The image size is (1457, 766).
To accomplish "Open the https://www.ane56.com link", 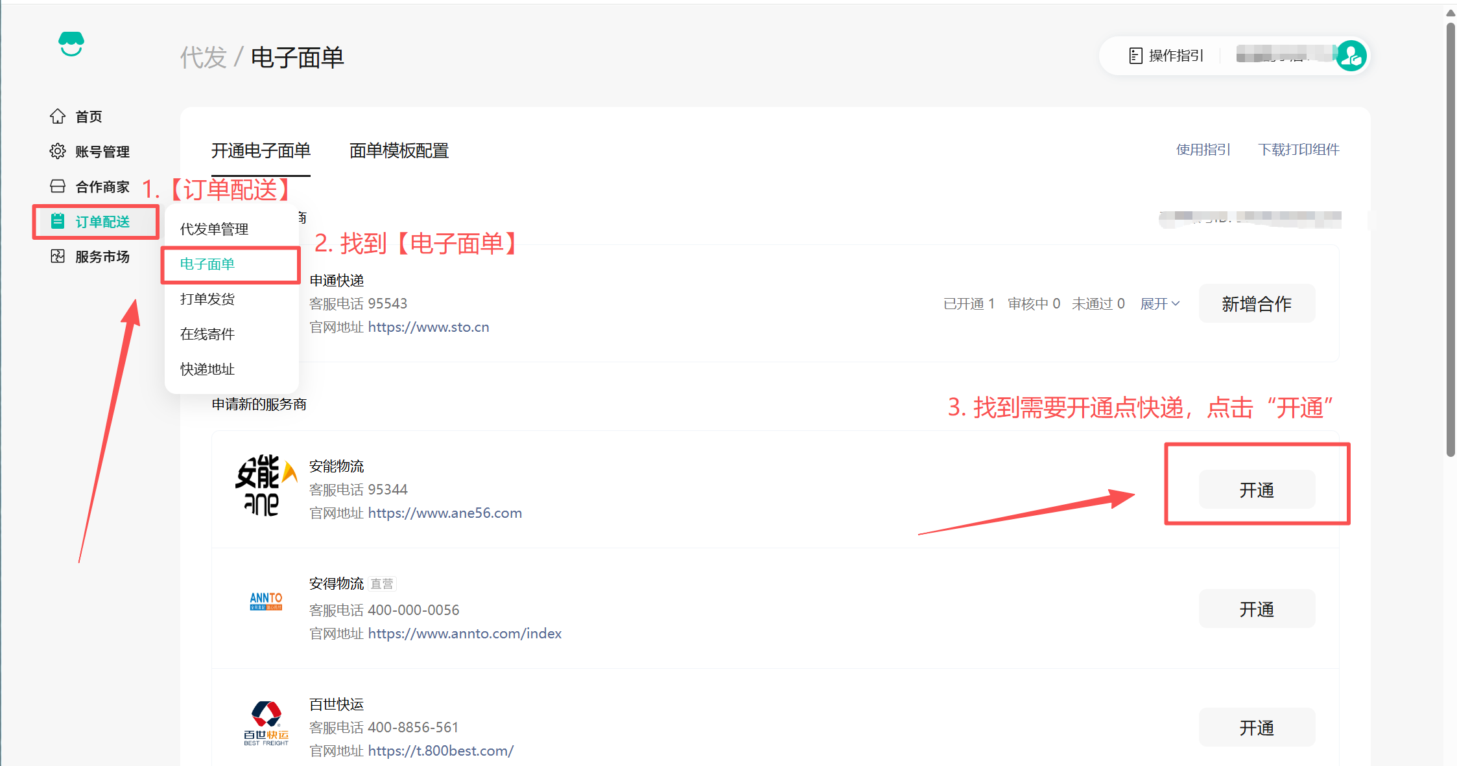I will pyautogui.click(x=445, y=513).
